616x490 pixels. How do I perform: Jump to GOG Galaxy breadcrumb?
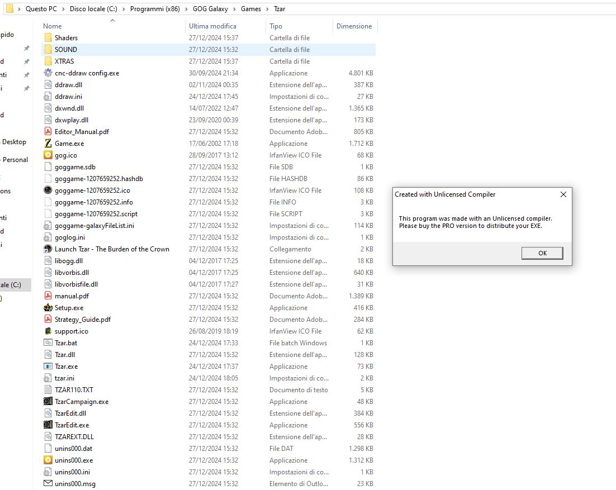tap(210, 8)
